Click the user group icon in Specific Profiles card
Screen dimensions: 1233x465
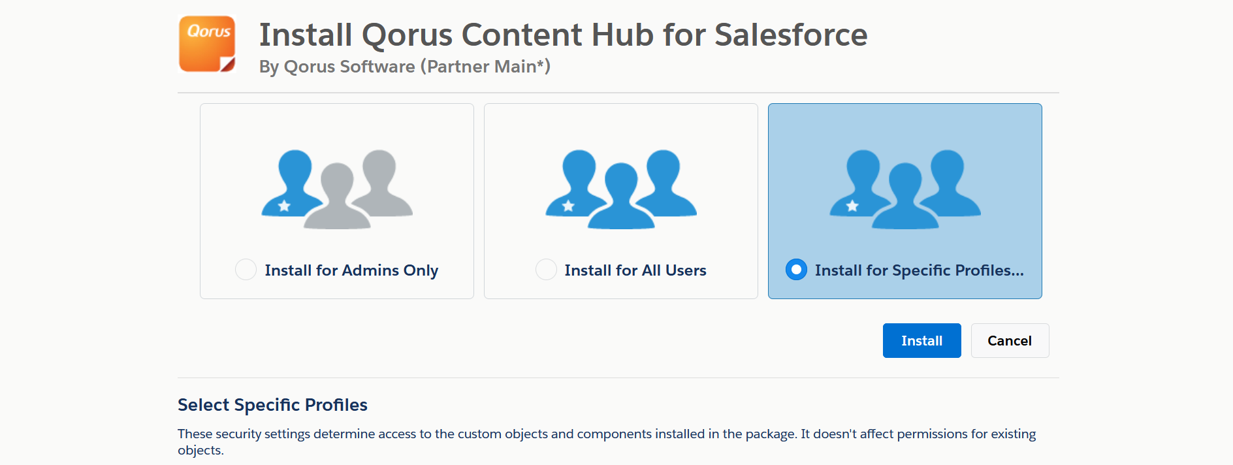[905, 189]
